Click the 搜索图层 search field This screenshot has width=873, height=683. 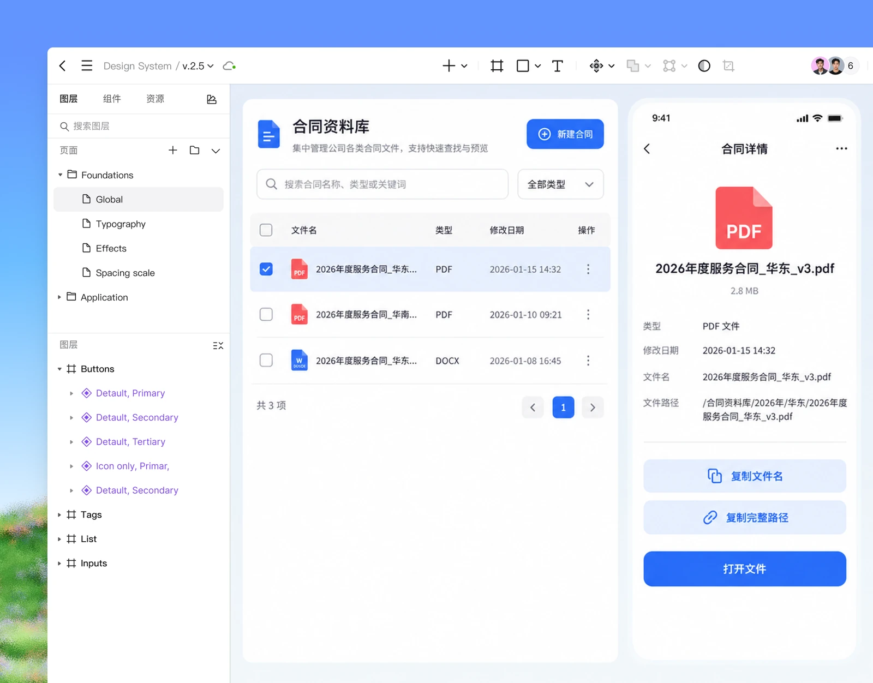click(x=139, y=126)
